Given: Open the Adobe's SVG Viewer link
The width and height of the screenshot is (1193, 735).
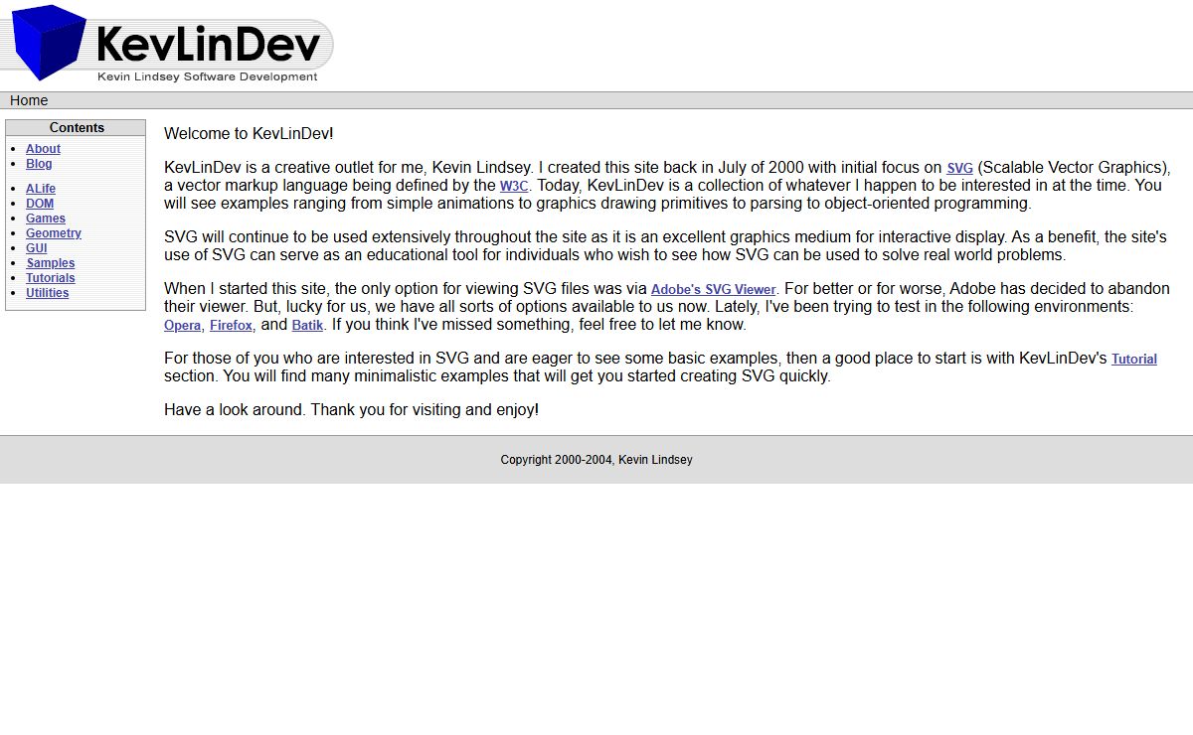Looking at the screenshot, I should [x=713, y=290].
